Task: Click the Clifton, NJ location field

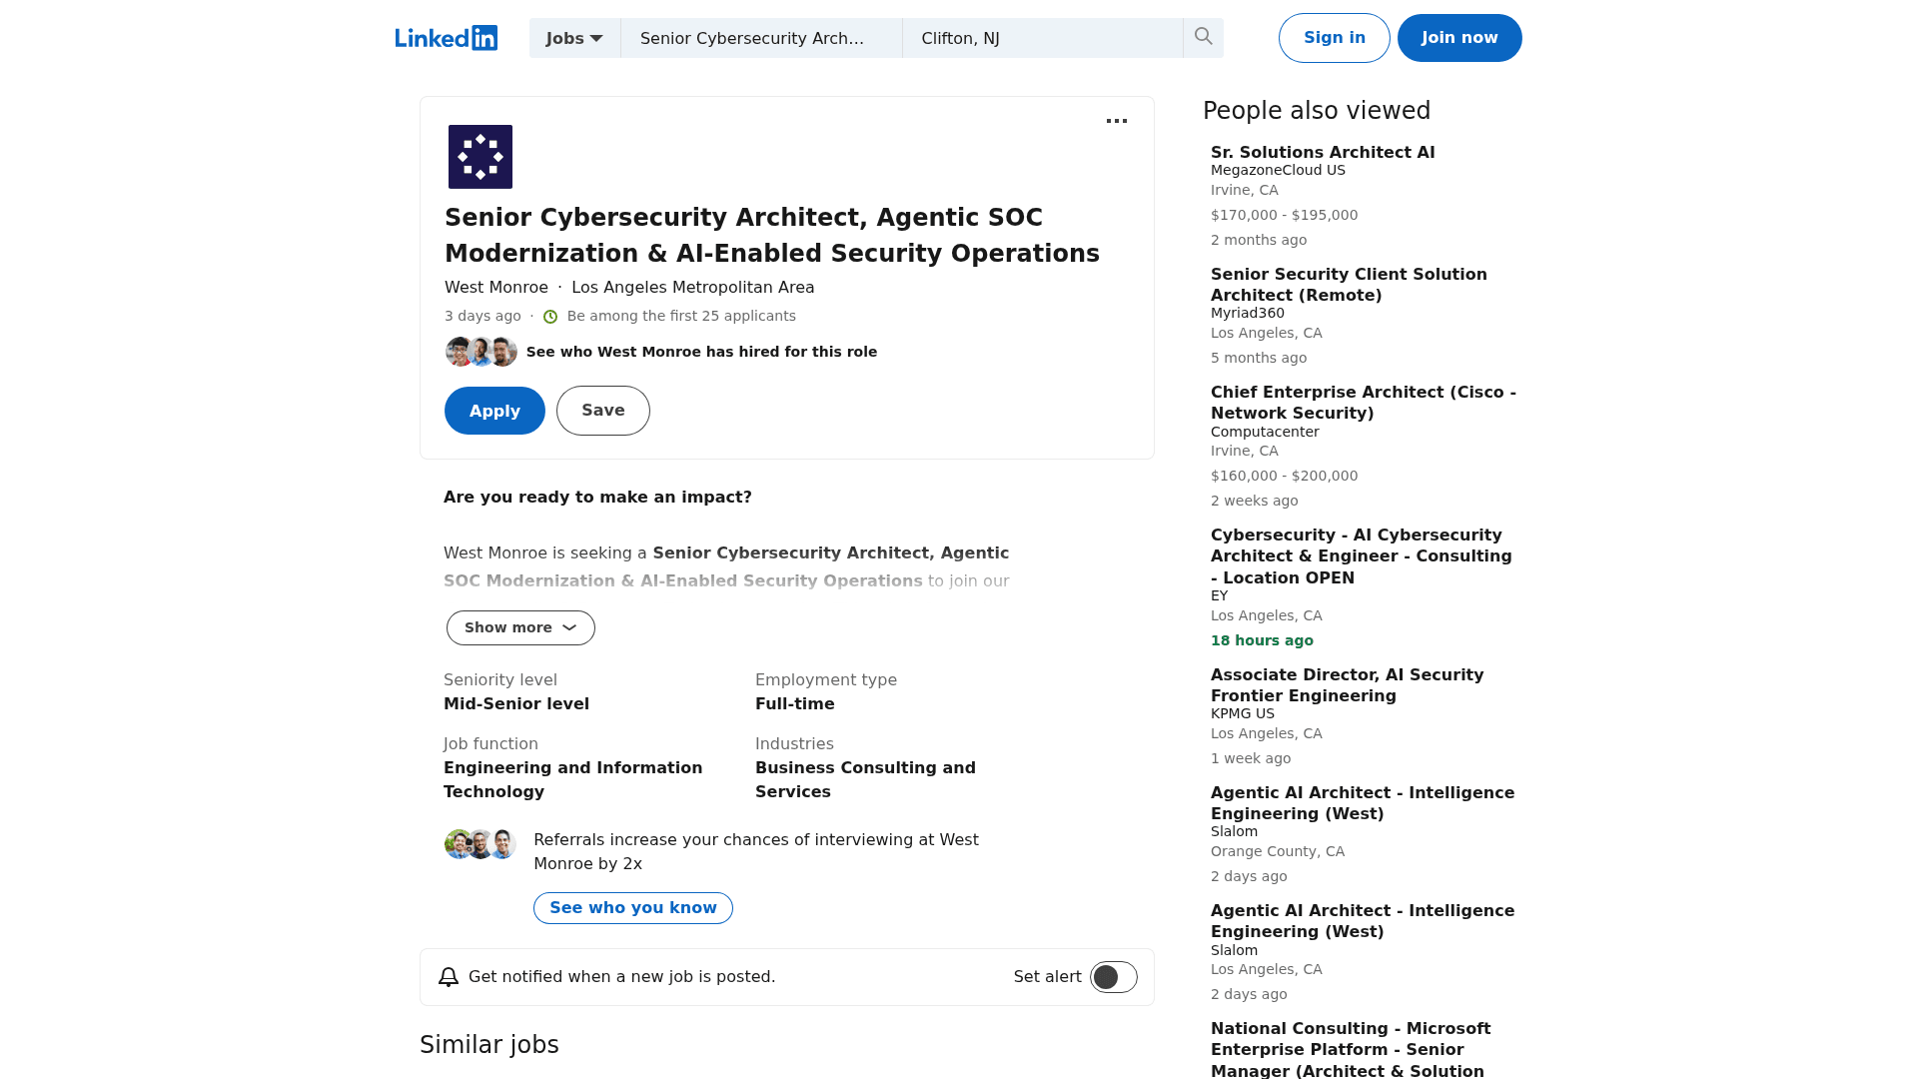Action: pyautogui.click(x=1043, y=38)
